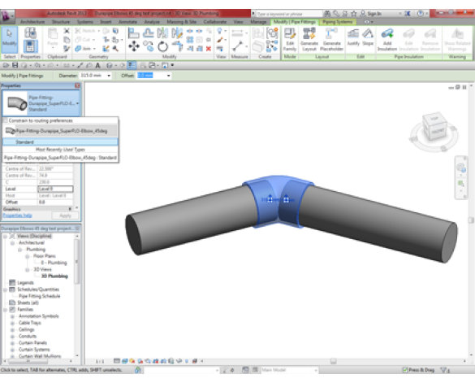Open the Systems ribbon tab
Viewport: 475px width, 383px height.
click(x=84, y=22)
